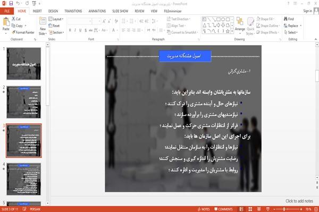The image size is (319, 212).
Task: Switch to Reading view
Action: pyautogui.click(x=259, y=209)
